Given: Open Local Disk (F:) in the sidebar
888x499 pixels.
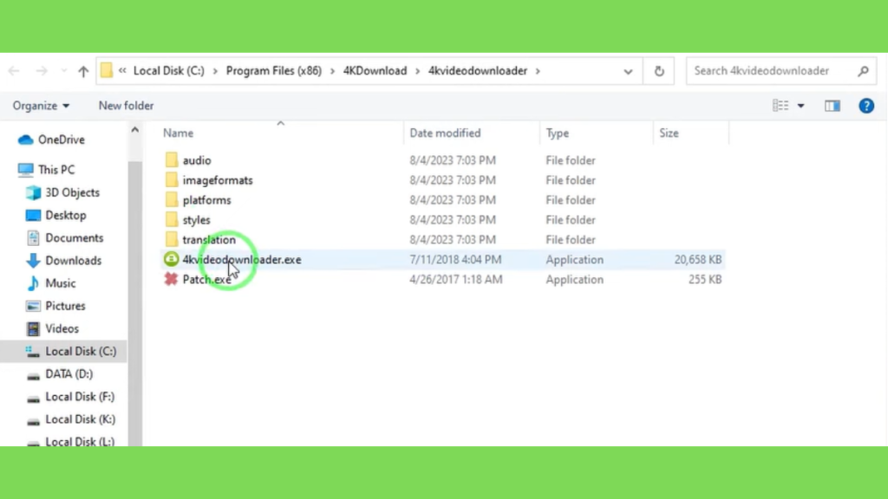Looking at the screenshot, I should click(79, 397).
